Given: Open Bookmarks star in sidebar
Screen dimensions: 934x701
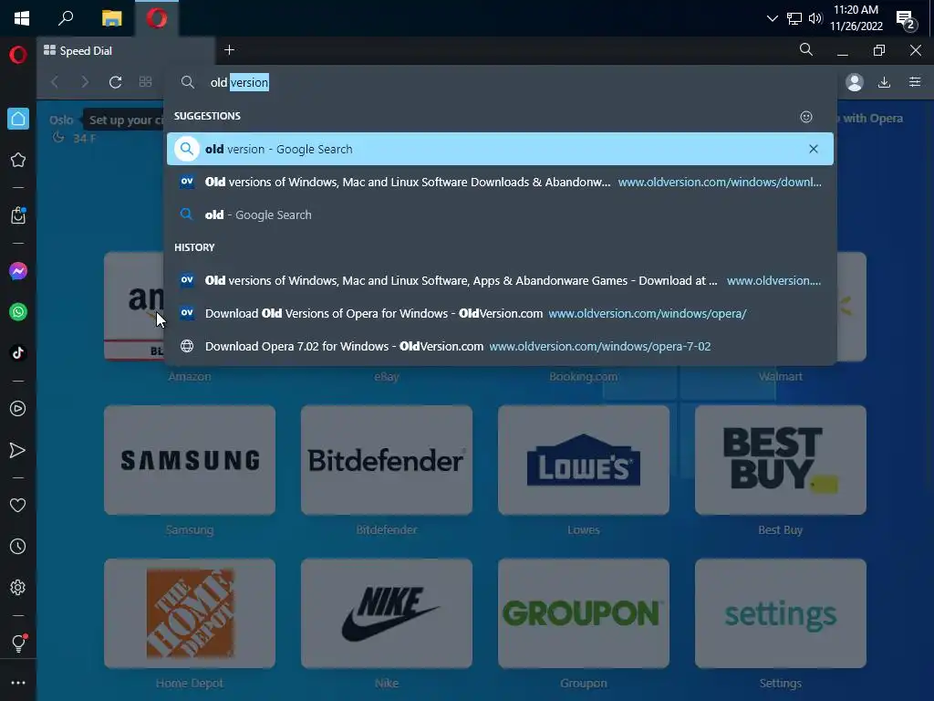Looking at the screenshot, I should pos(18,160).
